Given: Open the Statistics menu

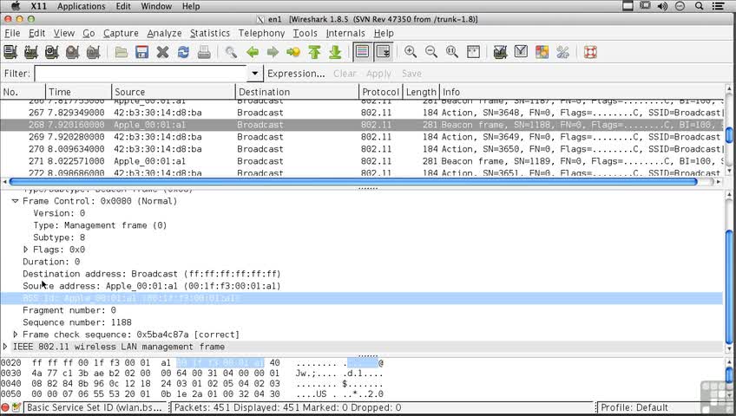Looking at the screenshot, I should [210, 33].
